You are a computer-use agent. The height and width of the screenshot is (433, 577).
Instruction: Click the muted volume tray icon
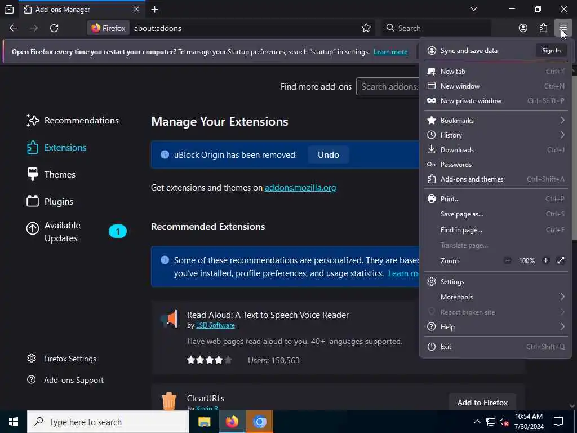[504, 422]
